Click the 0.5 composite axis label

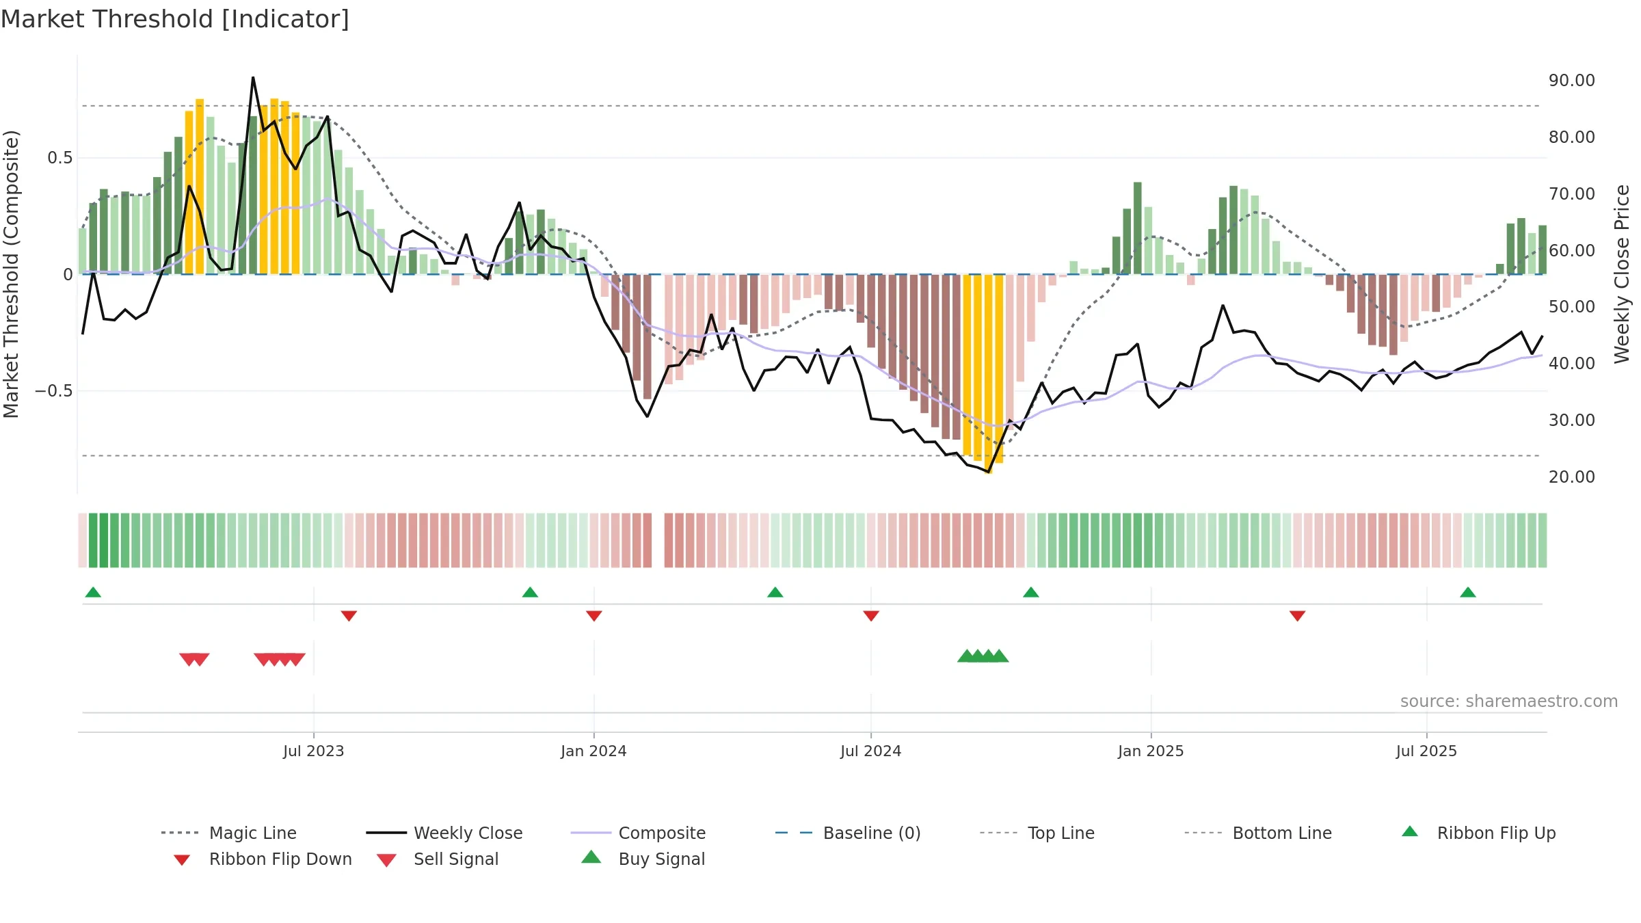click(59, 158)
